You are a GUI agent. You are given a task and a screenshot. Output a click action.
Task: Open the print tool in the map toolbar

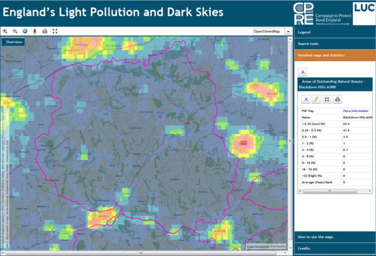point(45,31)
